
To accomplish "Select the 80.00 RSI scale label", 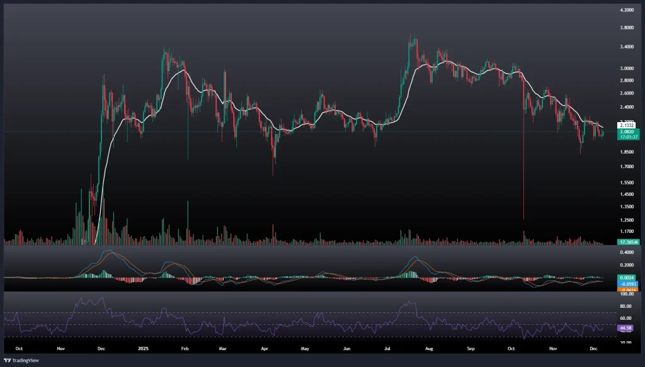I will pos(627,307).
